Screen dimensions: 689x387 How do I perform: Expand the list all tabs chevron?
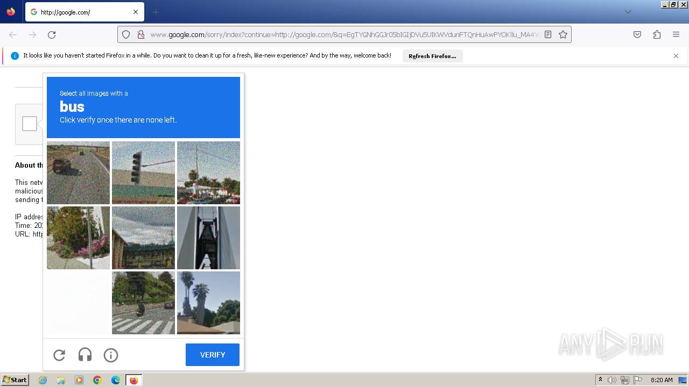coord(628,12)
